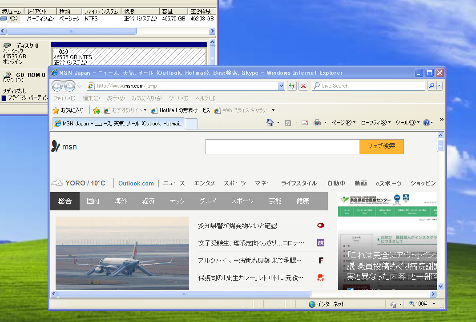Click the Home icon on the command bar
Screen dimensions: 476x322
[x=271, y=122]
